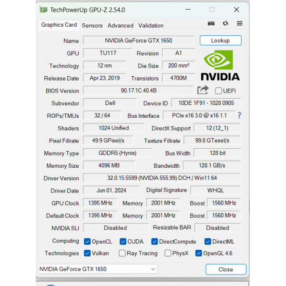Viewport: 286px width, 286px height.
Task: Toggle the DirectML checkbox
Action: 208,242
